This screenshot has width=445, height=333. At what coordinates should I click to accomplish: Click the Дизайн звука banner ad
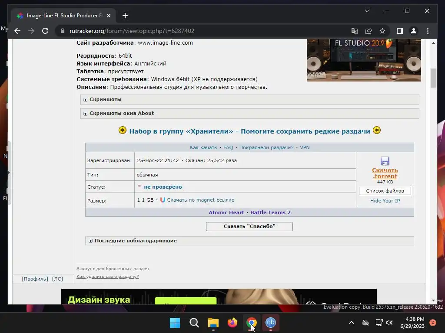[x=219, y=297]
